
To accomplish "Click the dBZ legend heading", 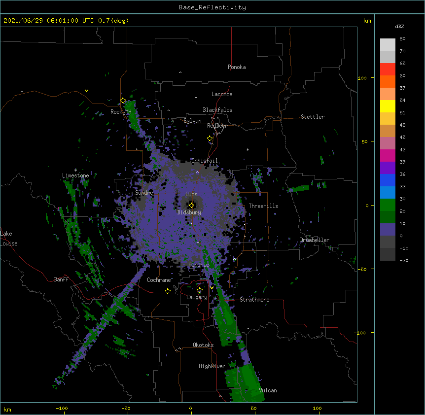I will [x=399, y=26].
